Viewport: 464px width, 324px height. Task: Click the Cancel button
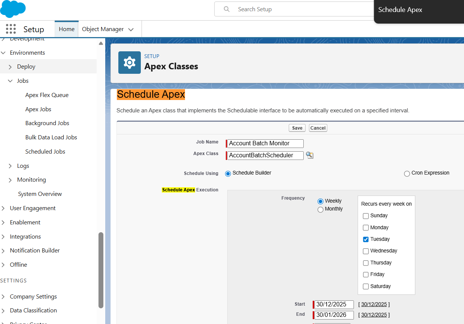[318, 128]
